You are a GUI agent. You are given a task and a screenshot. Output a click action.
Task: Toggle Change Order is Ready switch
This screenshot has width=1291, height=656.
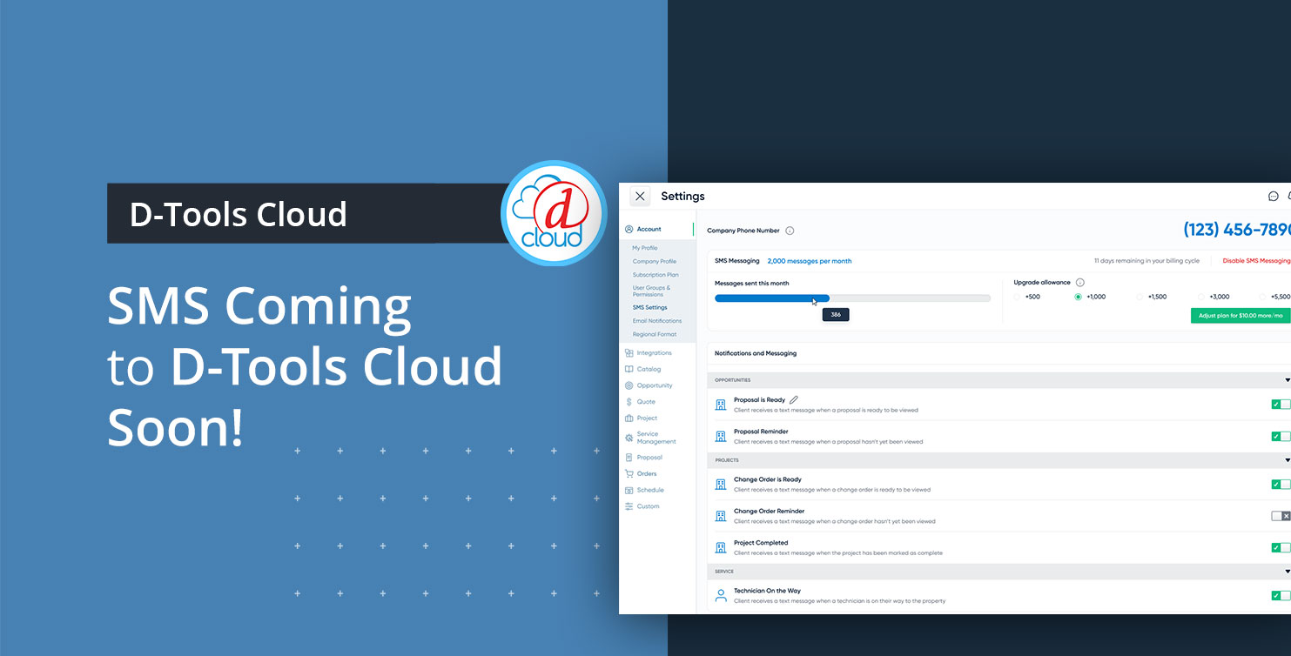[1281, 485]
